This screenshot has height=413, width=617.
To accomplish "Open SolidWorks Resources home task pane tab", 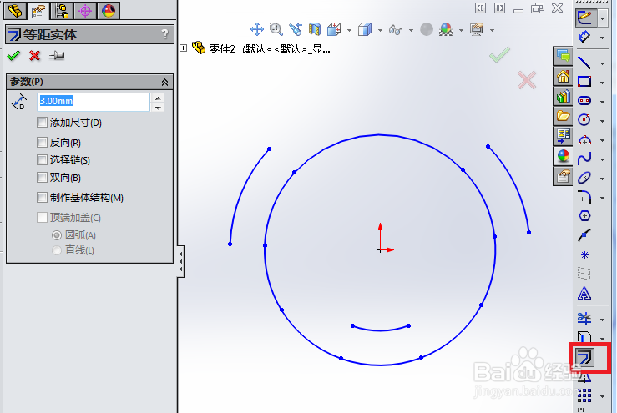I will [x=563, y=76].
